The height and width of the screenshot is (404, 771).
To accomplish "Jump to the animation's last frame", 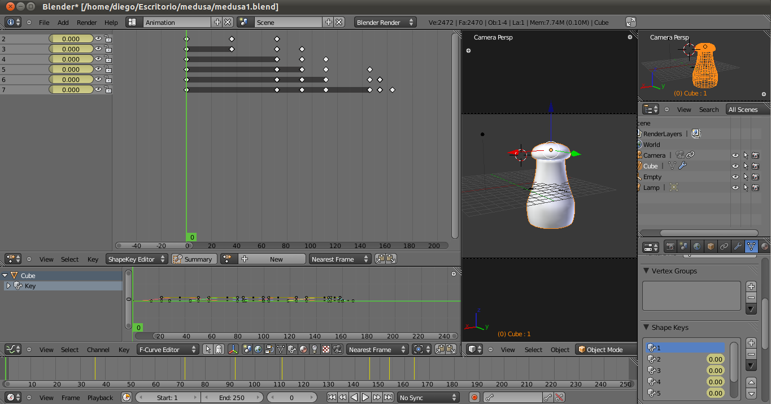I will pyautogui.click(x=389, y=398).
